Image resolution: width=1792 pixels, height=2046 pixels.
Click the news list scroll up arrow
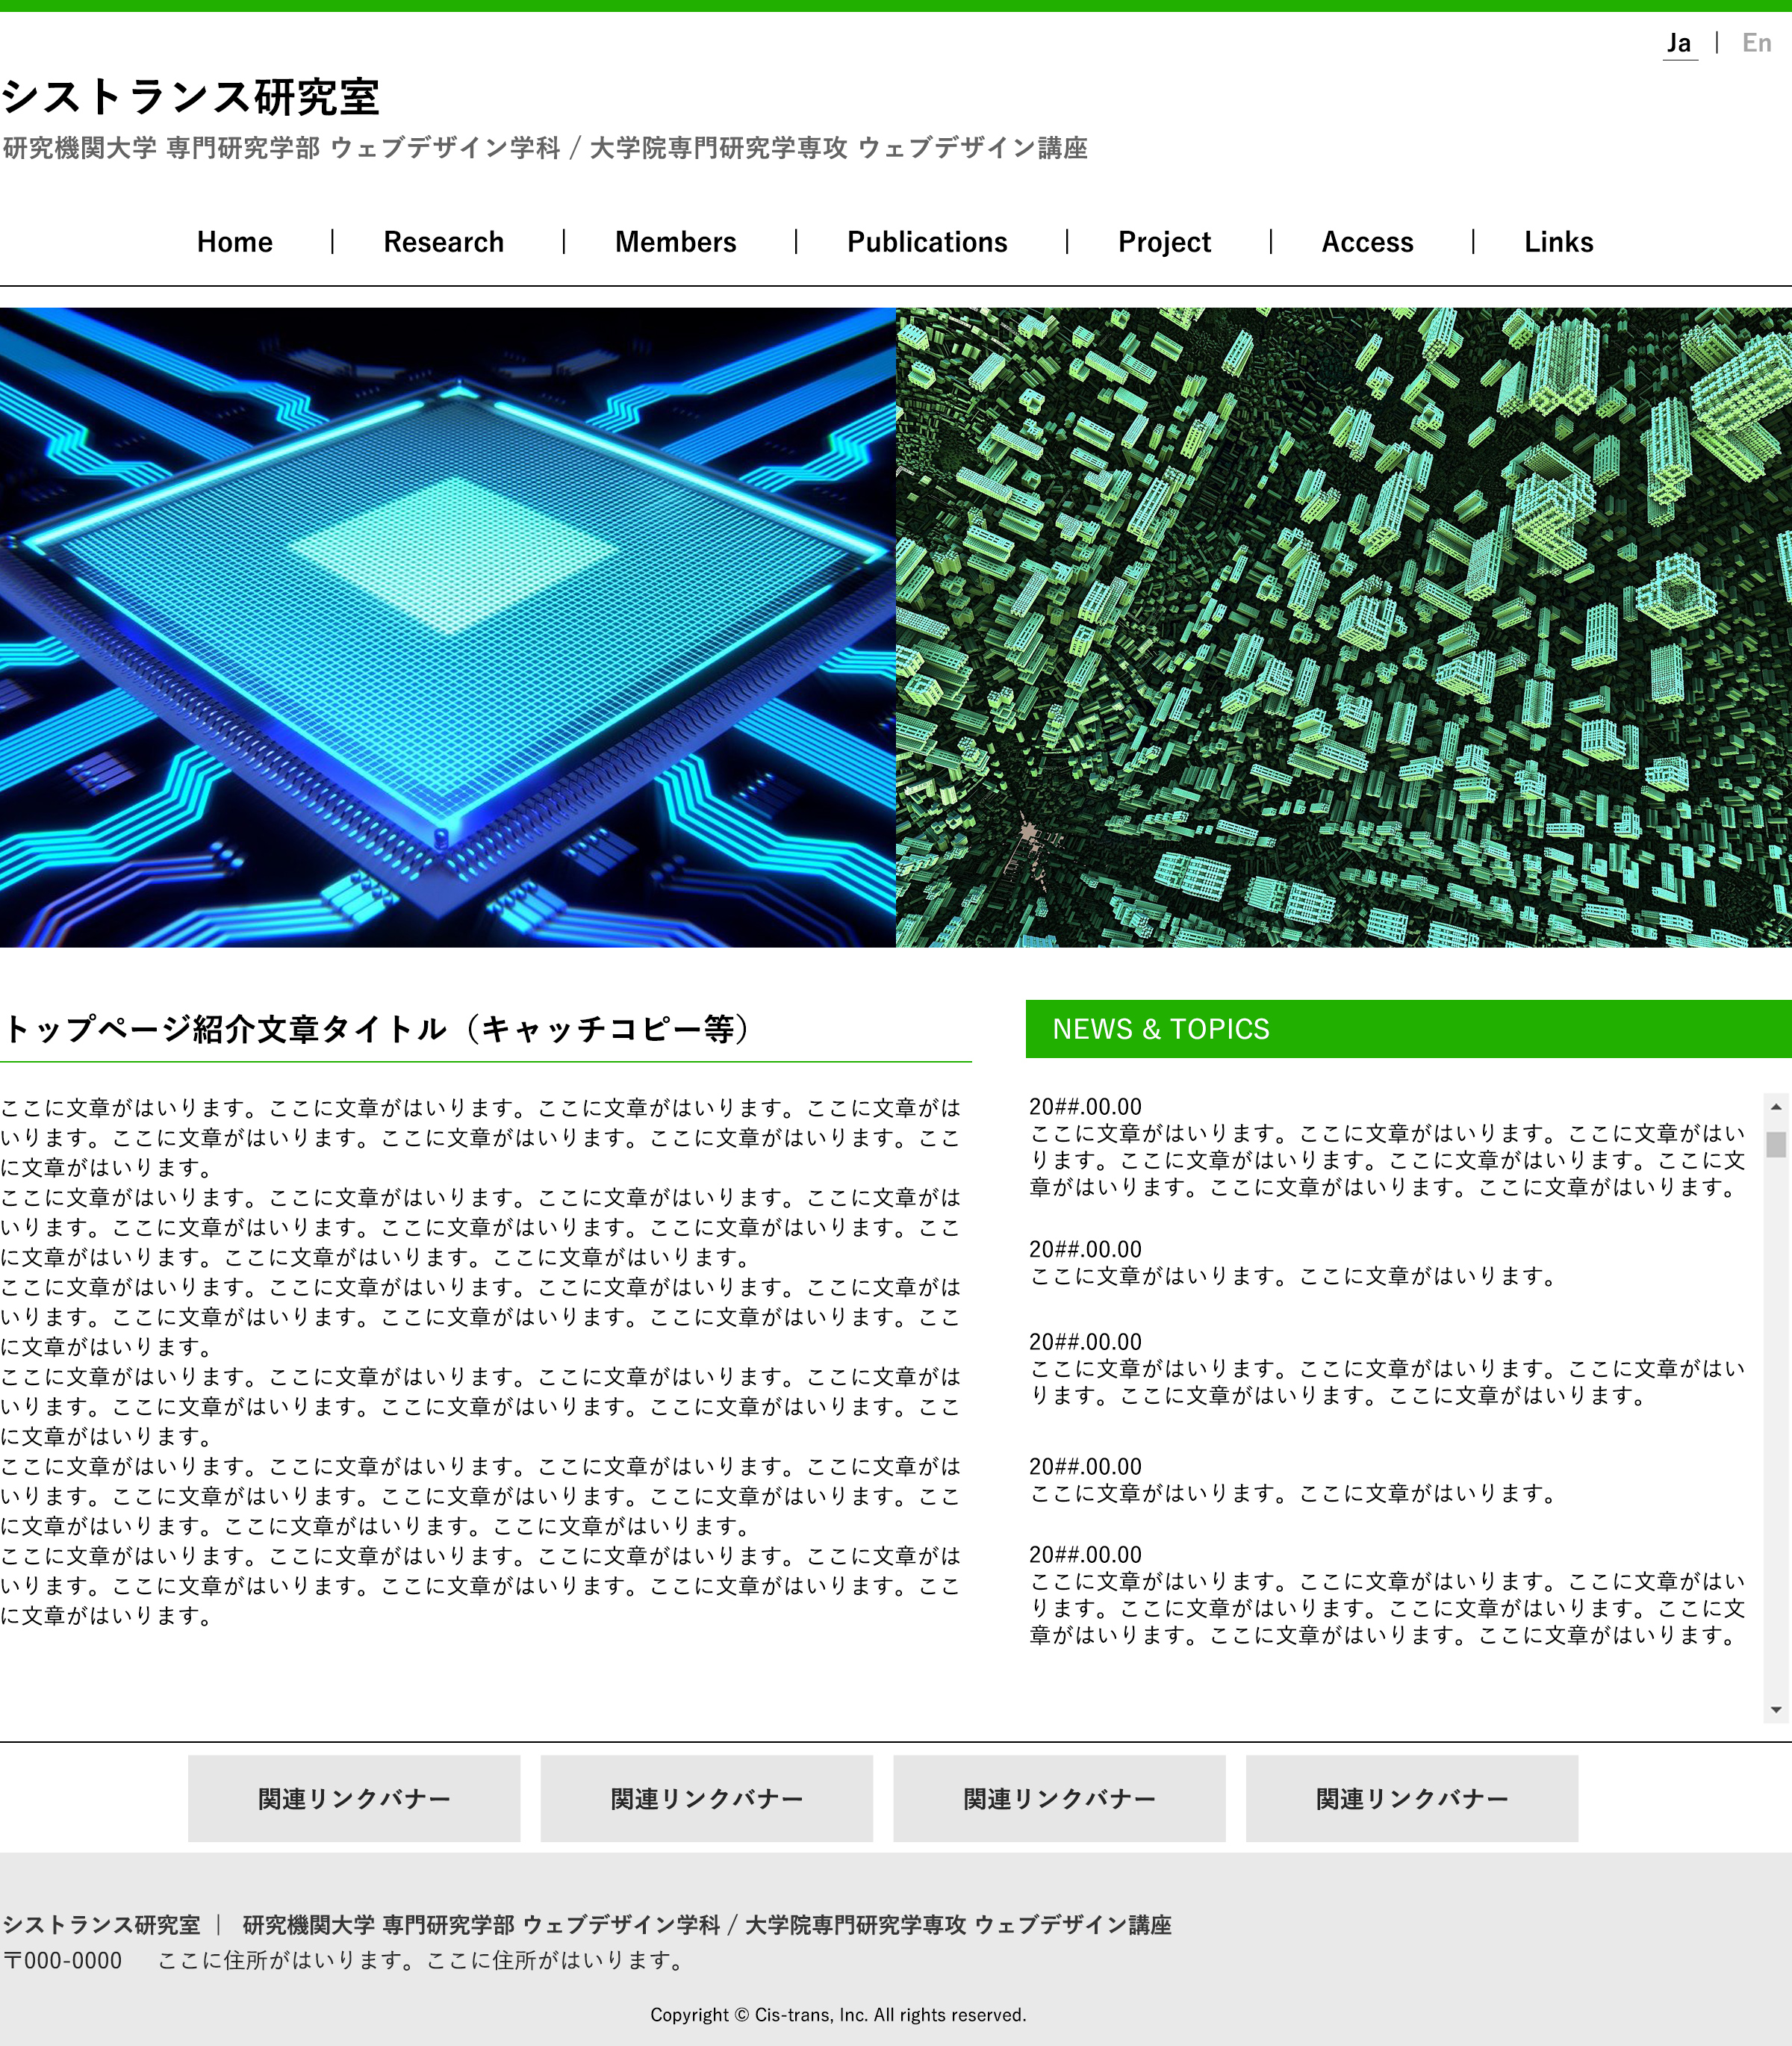point(1776,1106)
